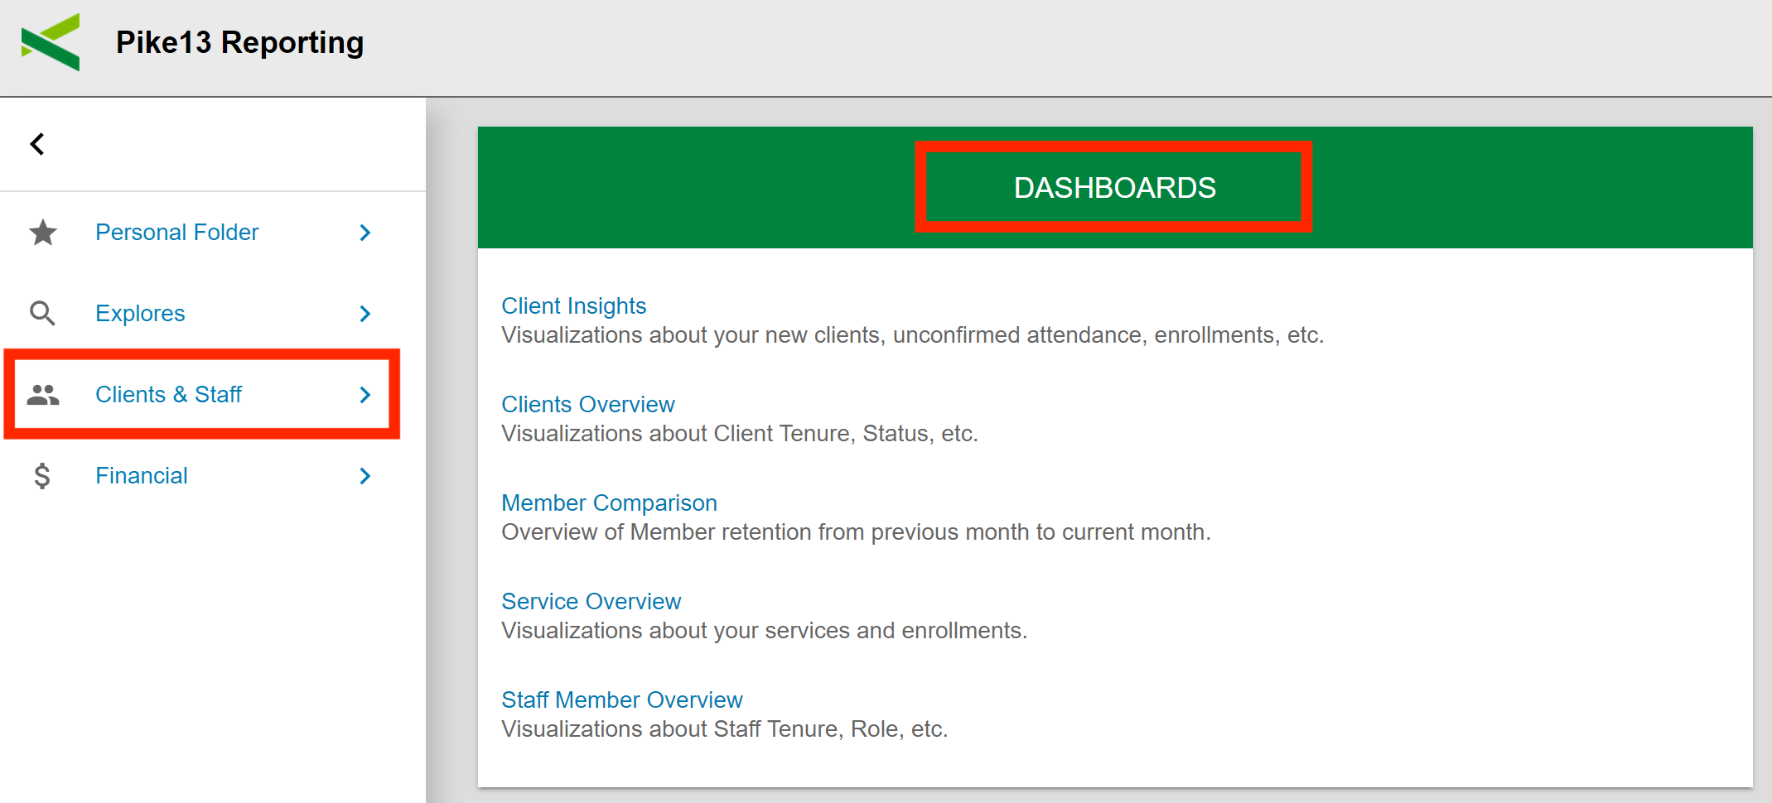Select the Financial sidebar entry
Screen dimensions: 1772x803
pos(141,475)
